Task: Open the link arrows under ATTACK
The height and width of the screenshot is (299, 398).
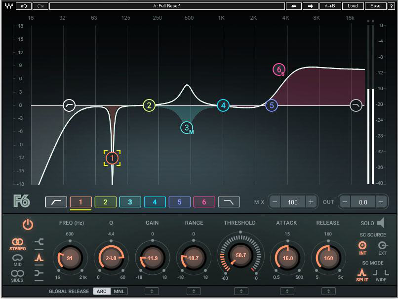Action: point(287,291)
